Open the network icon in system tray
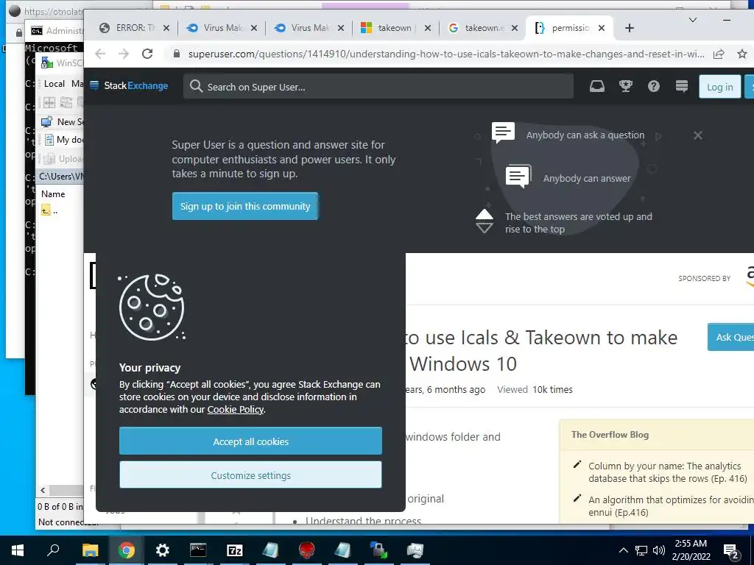 [641, 550]
